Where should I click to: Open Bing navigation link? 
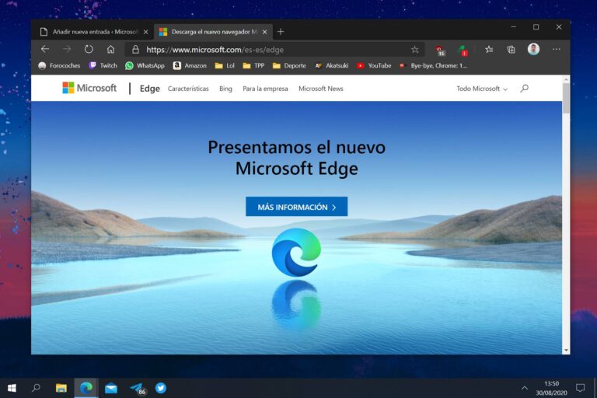225,89
